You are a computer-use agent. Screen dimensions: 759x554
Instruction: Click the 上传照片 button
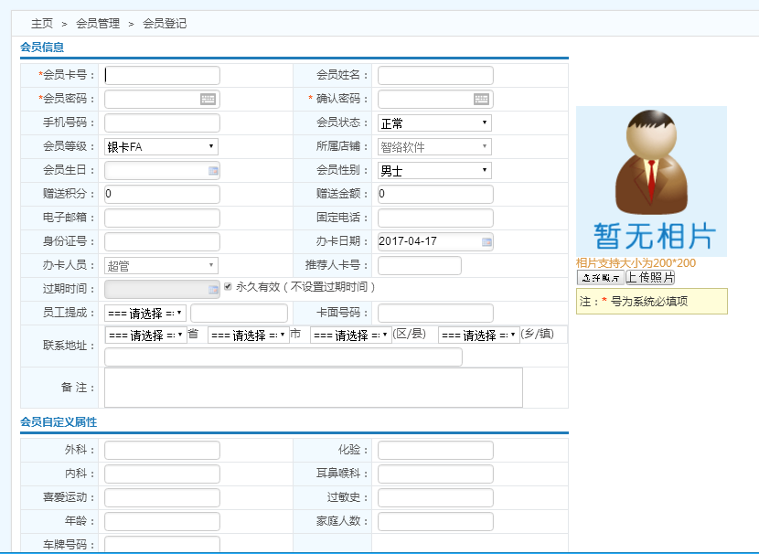tap(650, 277)
